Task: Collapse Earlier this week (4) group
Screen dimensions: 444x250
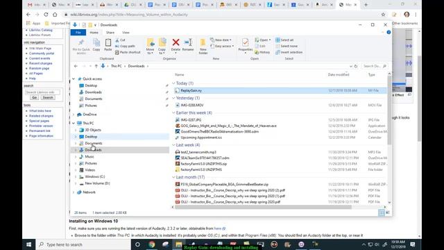Action: pos(173,112)
